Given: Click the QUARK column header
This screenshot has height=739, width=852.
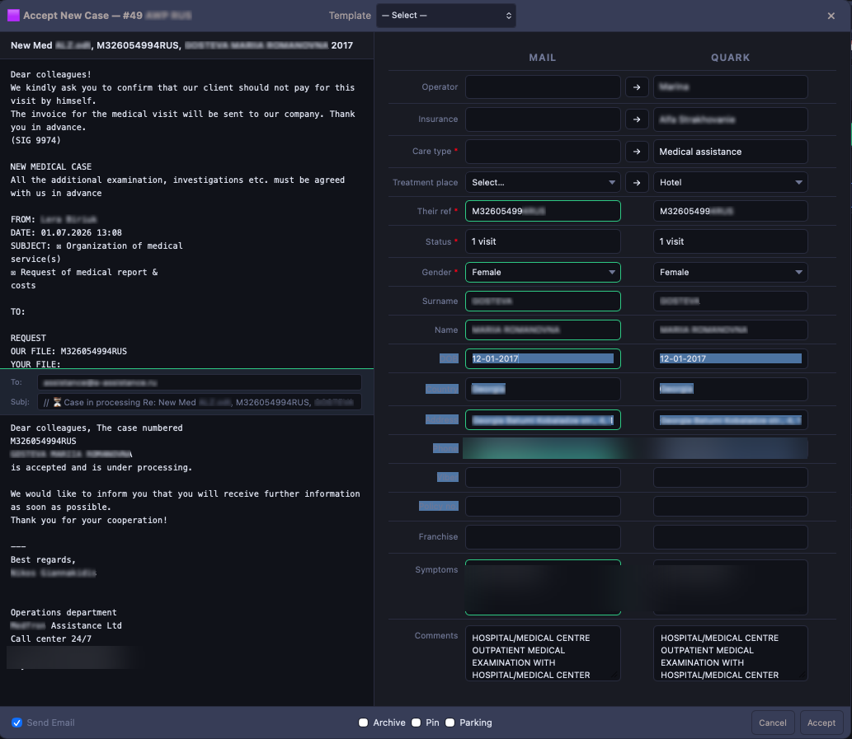Looking at the screenshot, I should coord(730,58).
